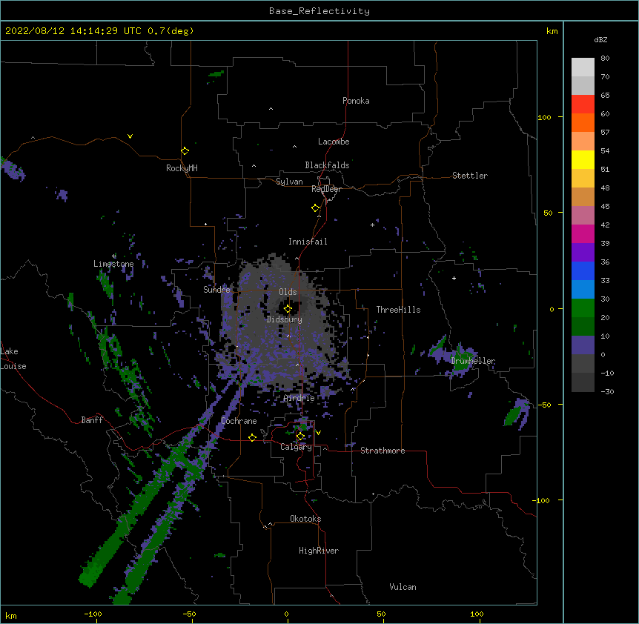639x624 pixels.
Task: Select the violet 39-36 dBZ legend swatch
Action: tap(583, 253)
